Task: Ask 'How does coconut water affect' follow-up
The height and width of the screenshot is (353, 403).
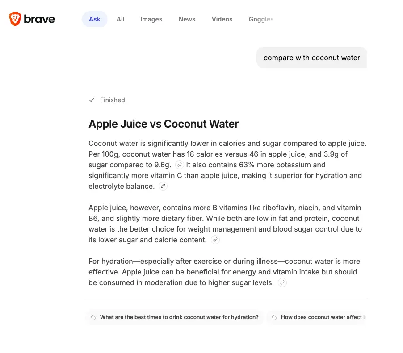Action: [317, 317]
